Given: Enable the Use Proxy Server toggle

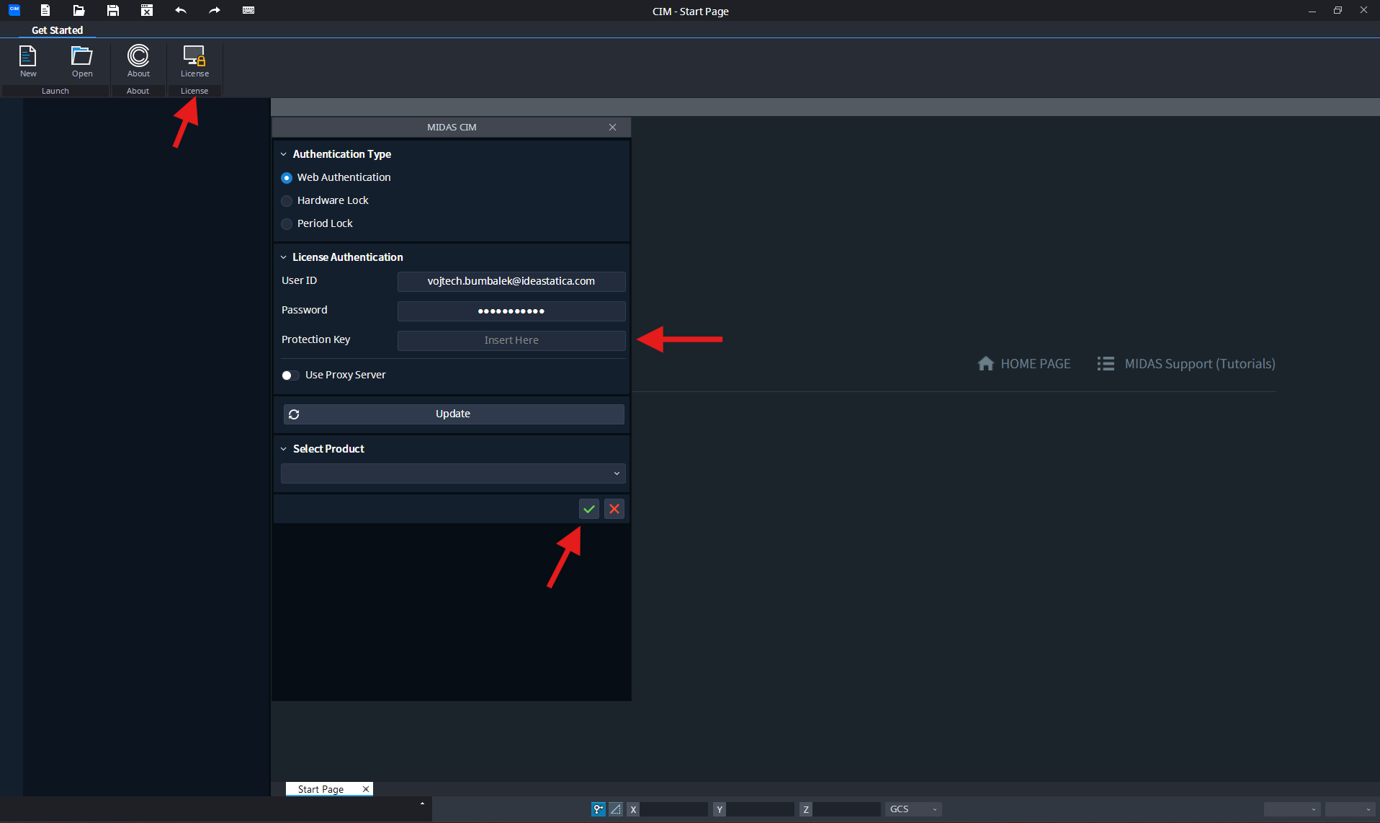Looking at the screenshot, I should pyautogui.click(x=290, y=375).
